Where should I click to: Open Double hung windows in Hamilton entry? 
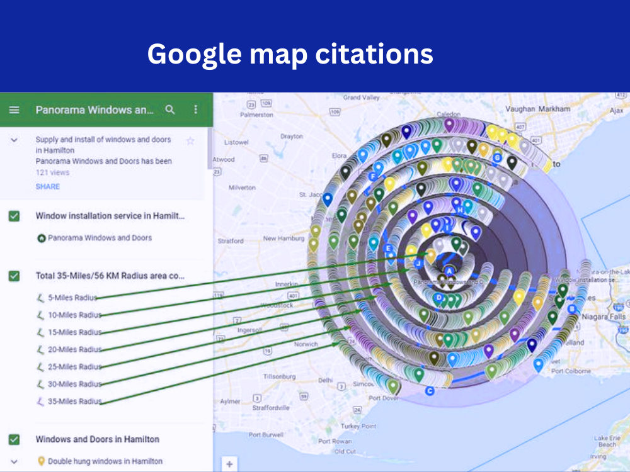click(x=105, y=461)
